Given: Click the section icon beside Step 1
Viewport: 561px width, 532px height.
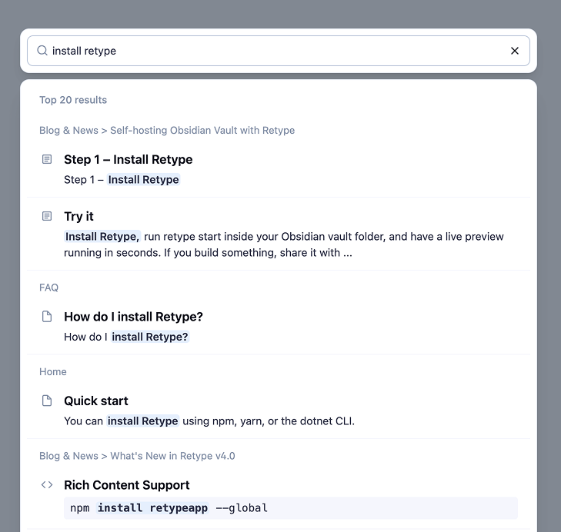Looking at the screenshot, I should click(47, 159).
